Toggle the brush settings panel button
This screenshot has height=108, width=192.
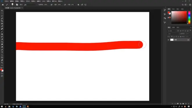pyautogui.click(x=17, y=5)
